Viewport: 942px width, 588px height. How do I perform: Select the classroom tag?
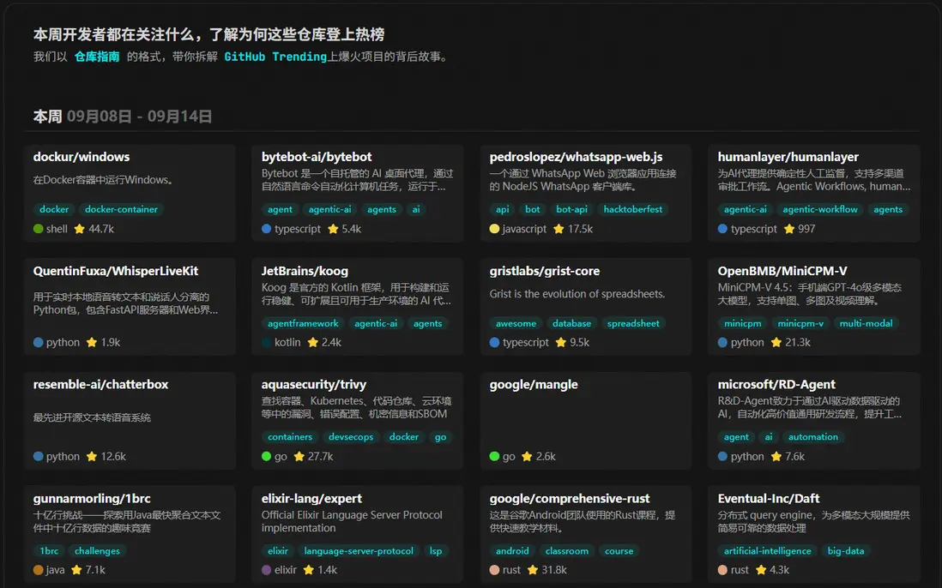pos(566,550)
